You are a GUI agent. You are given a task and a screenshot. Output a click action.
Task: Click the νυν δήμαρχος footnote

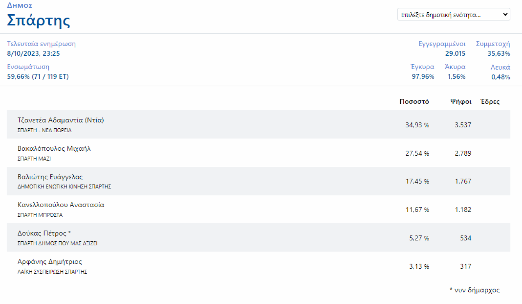474,290
